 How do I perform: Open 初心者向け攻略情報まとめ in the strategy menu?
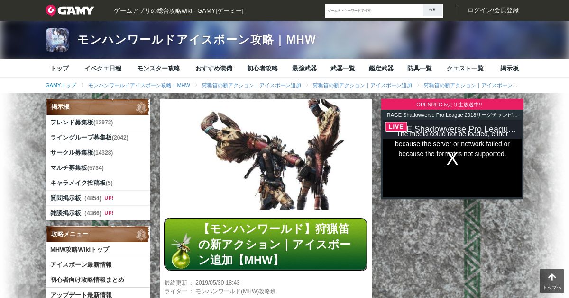[x=98, y=280]
